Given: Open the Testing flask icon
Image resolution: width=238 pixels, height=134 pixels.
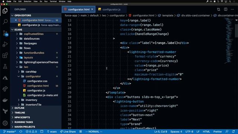Looking at the screenshot, I should (x=5, y=66).
